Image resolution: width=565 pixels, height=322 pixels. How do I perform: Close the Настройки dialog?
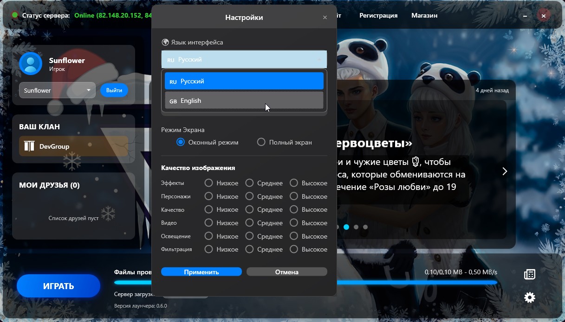click(x=325, y=18)
